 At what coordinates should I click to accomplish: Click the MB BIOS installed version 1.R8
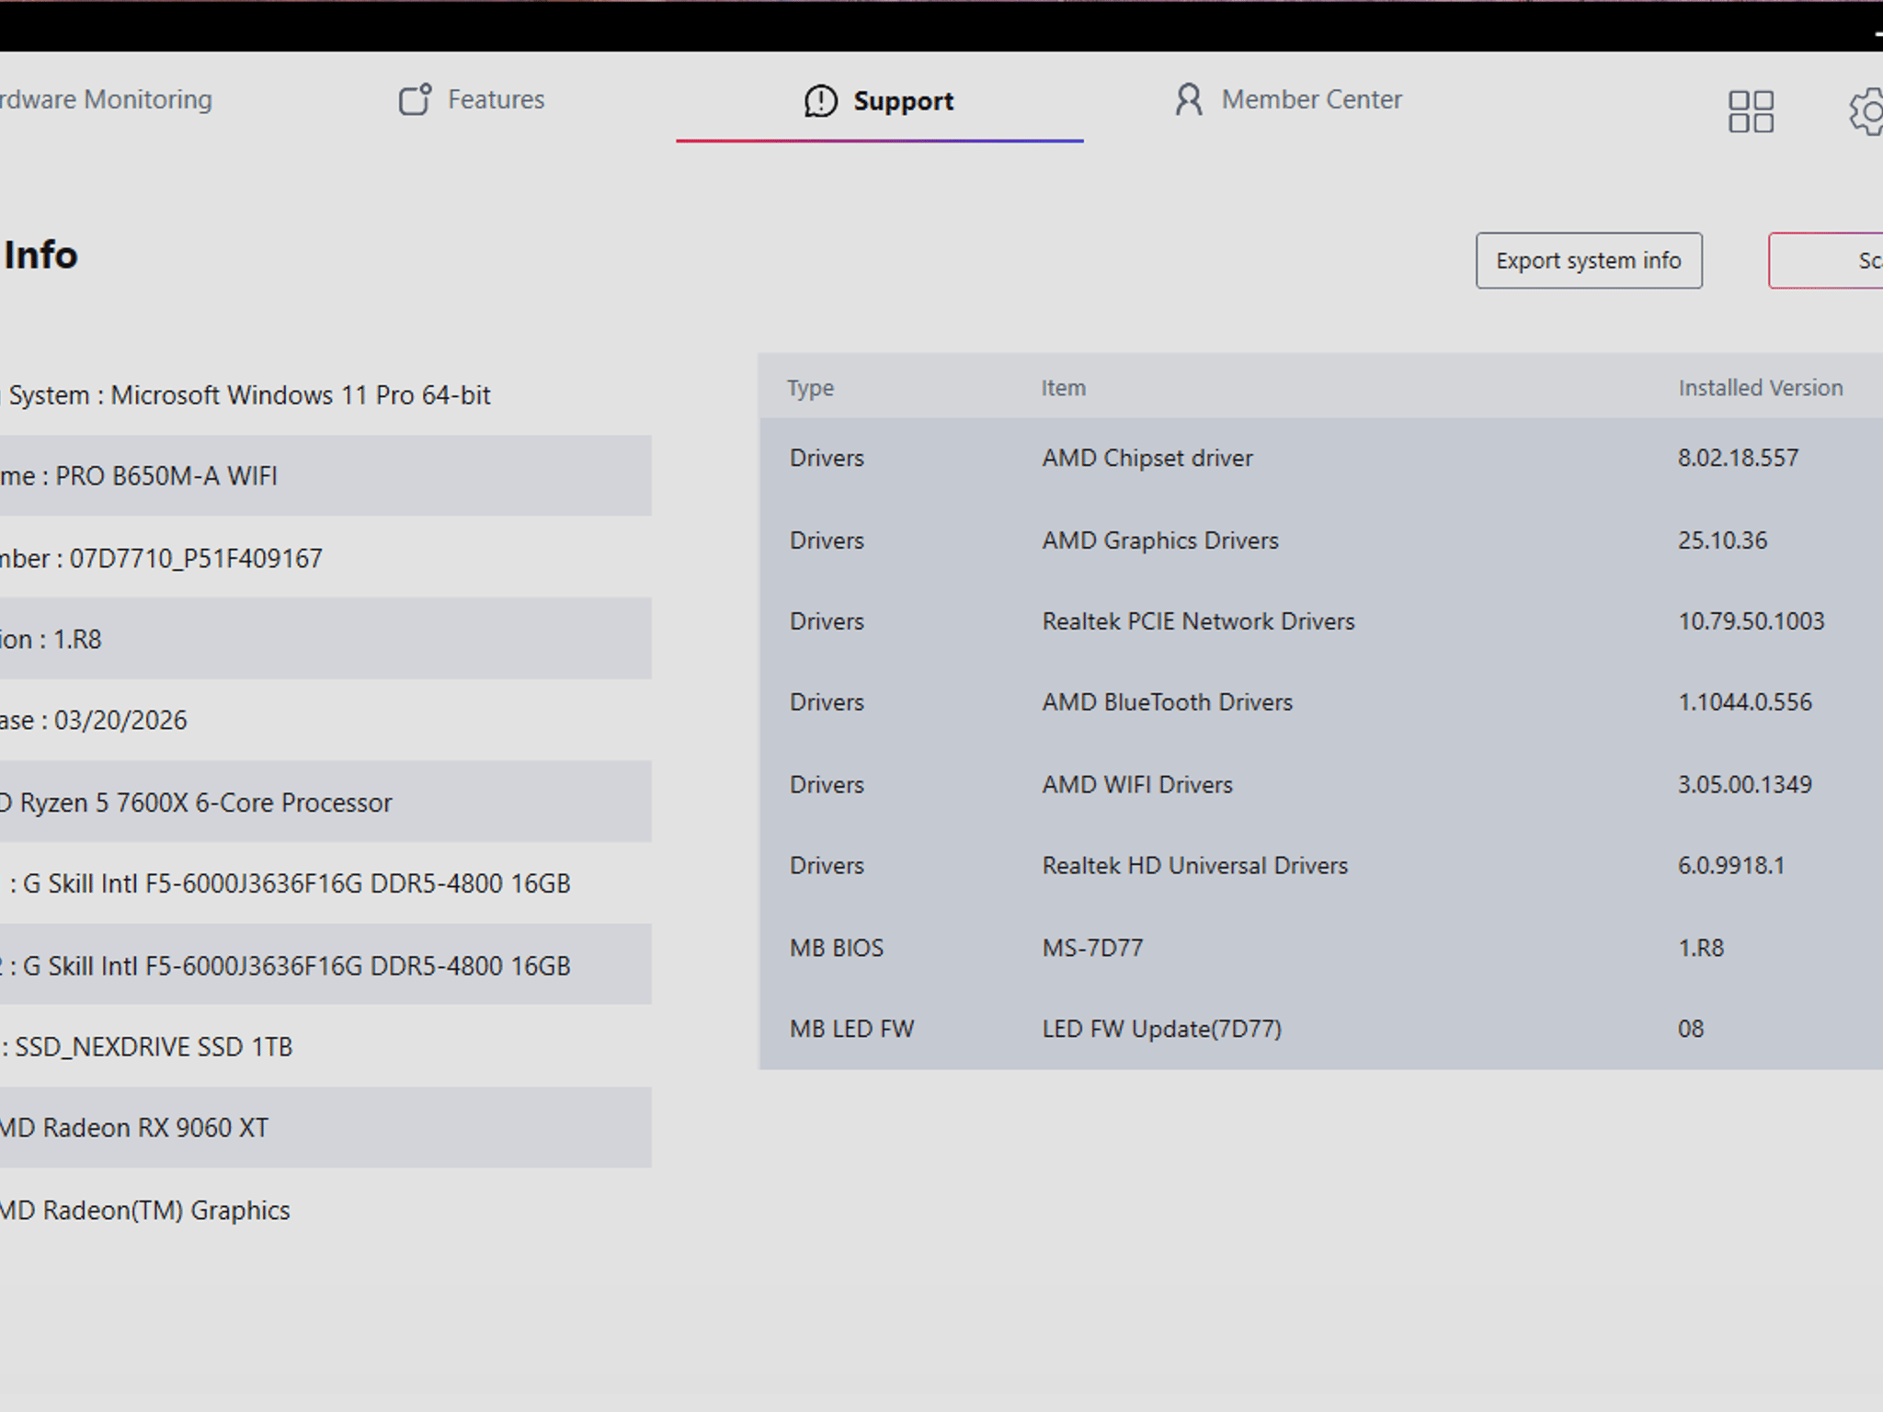tap(1701, 948)
